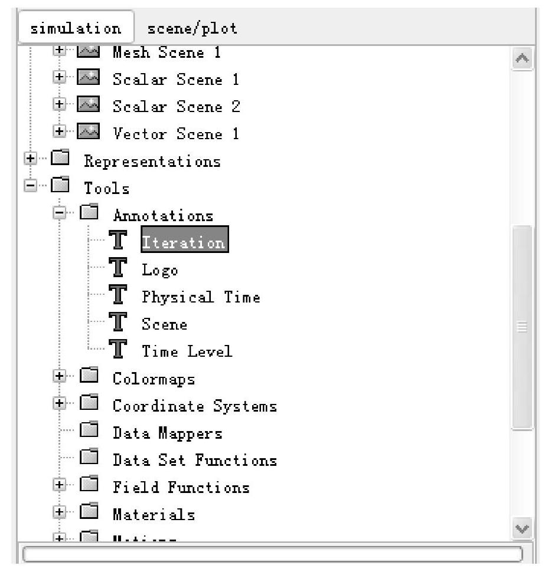
Task: Click the scrollbar up arrow
Action: (x=522, y=58)
